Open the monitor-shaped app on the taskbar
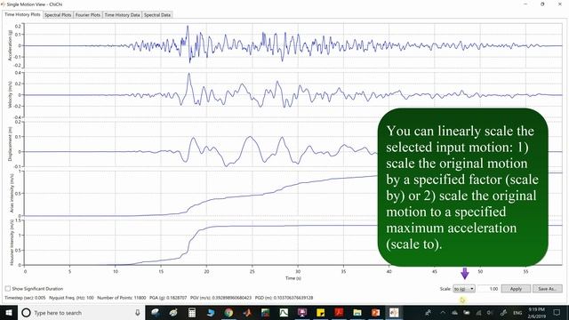The width and height of the screenshot is (569, 320). pyautogui.click(x=302, y=312)
